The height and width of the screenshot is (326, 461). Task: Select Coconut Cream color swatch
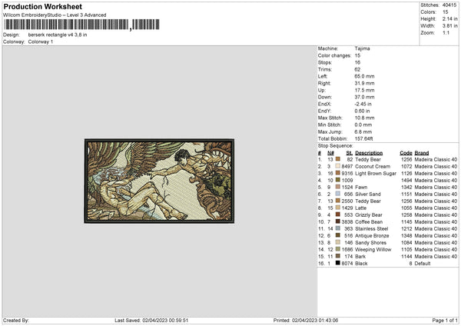coord(338,166)
